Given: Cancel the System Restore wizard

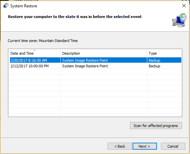Looking at the screenshot, I should (x=173, y=146).
